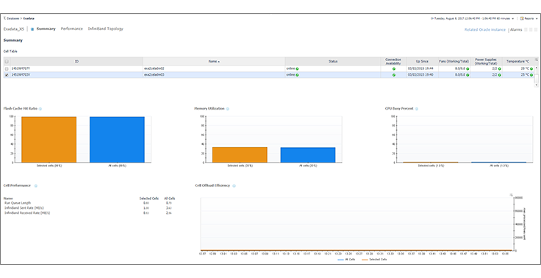Click the orange Selected cells Flash Cache bar
The height and width of the screenshot is (278, 541).
pos(49,140)
